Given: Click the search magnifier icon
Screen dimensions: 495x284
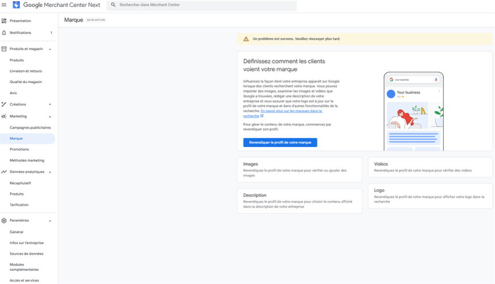Looking at the screenshot, I should (113, 5).
